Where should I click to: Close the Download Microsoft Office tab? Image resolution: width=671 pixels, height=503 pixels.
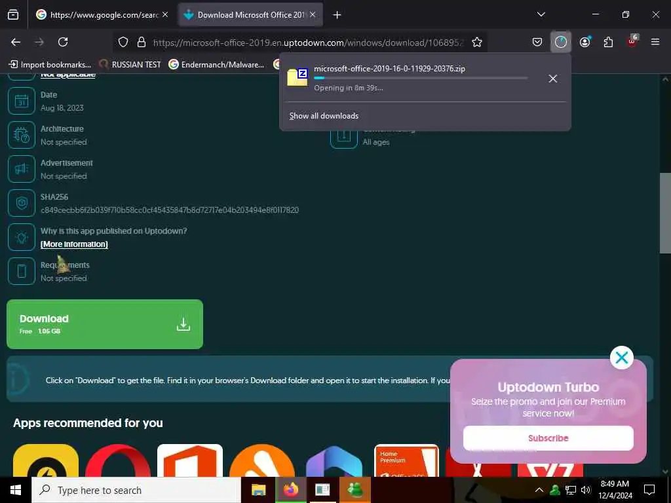tap(313, 15)
